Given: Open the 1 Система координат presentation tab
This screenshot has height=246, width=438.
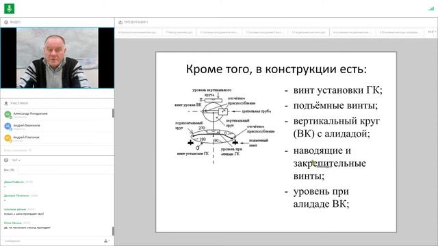Looking at the screenshot, I should [219, 32].
